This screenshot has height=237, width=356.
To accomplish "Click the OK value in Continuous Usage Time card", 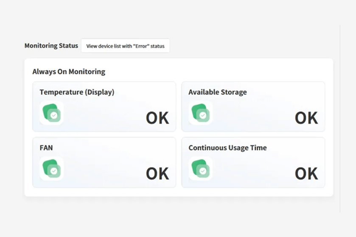I will coord(306,174).
